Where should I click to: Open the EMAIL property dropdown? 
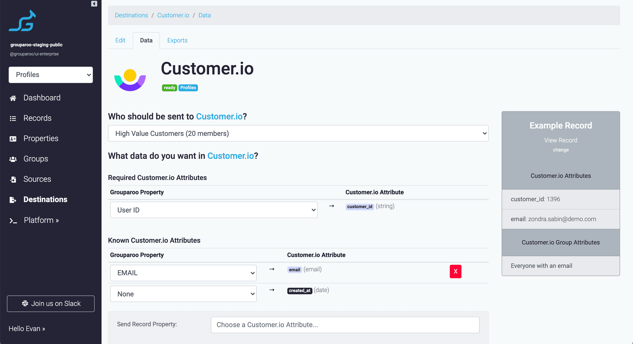coord(183,273)
